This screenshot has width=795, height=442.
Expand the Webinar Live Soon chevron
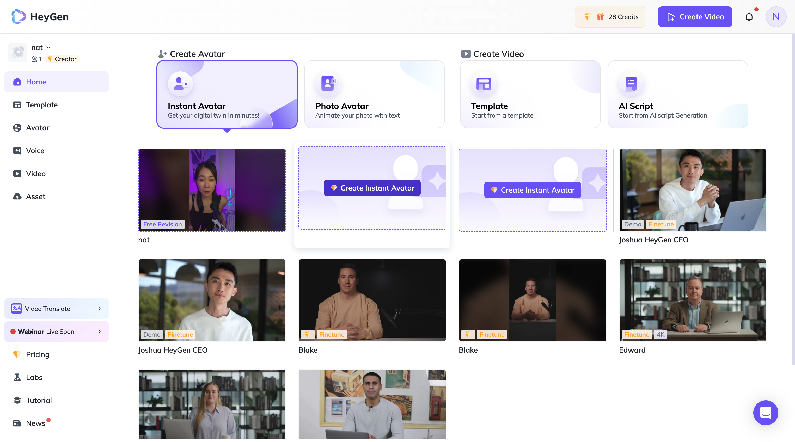point(99,331)
